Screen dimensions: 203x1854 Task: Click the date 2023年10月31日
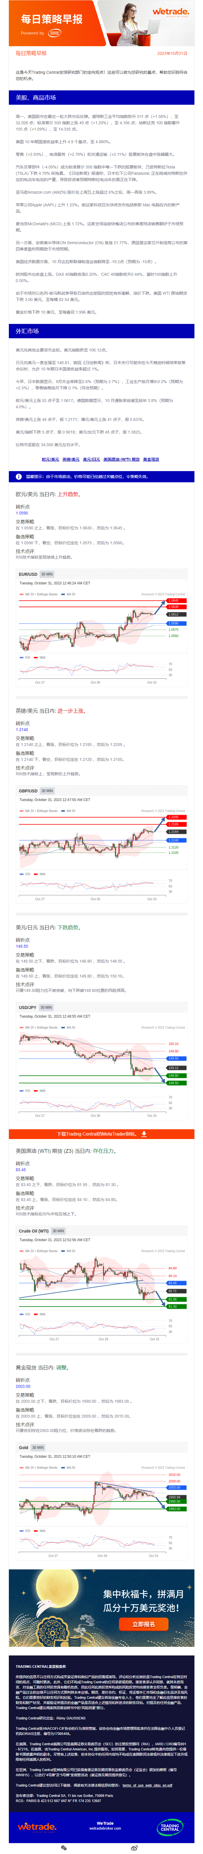(172, 53)
